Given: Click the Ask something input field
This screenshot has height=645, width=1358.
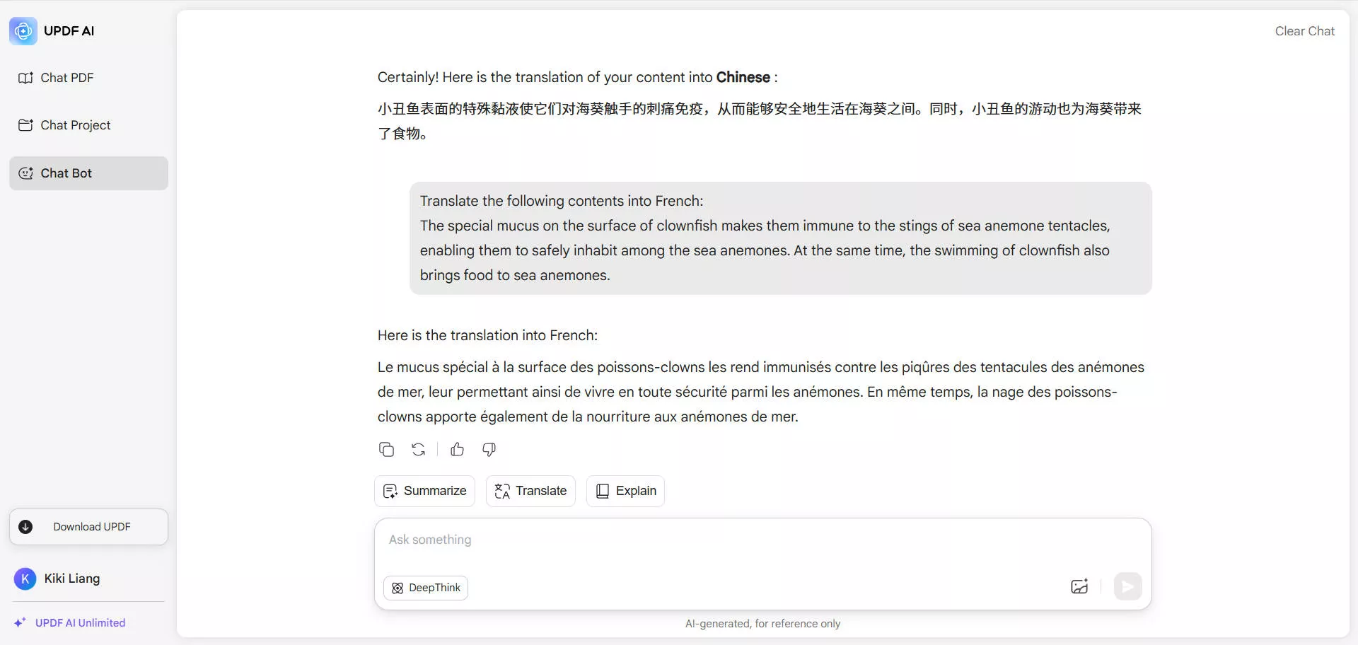Looking at the screenshot, I should point(637,540).
